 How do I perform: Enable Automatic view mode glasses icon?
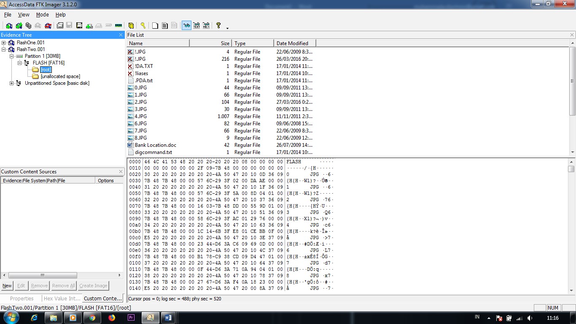(186, 25)
